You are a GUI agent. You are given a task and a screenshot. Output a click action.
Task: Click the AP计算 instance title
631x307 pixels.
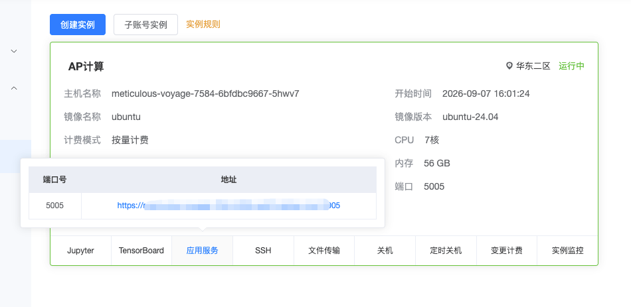pyautogui.click(x=86, y=67)
